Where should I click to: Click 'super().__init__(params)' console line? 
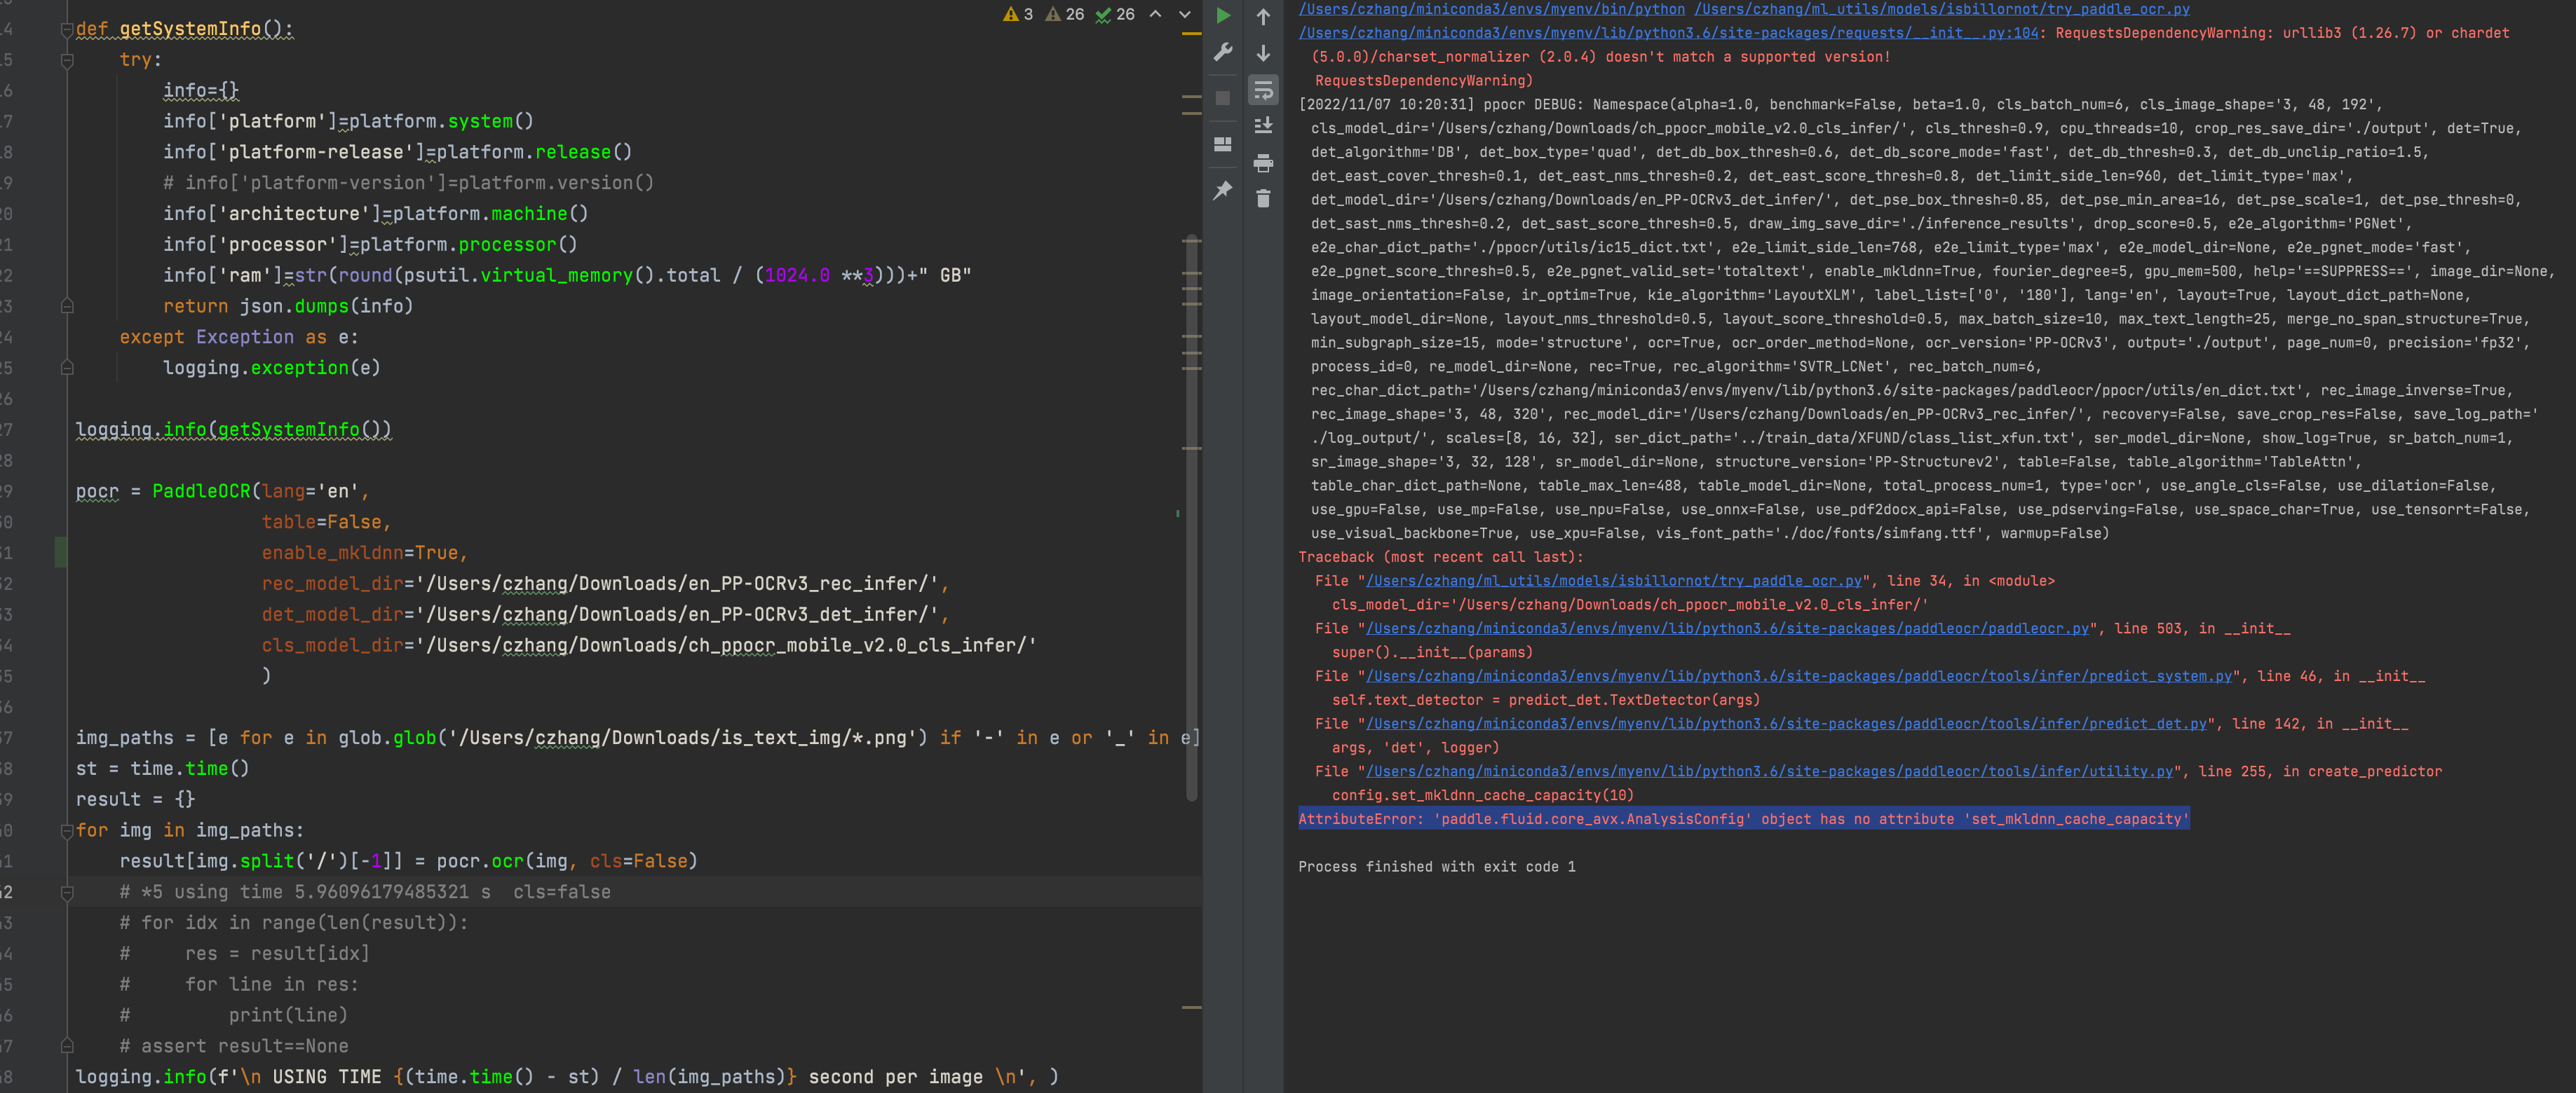click(x=1432, y=652)
